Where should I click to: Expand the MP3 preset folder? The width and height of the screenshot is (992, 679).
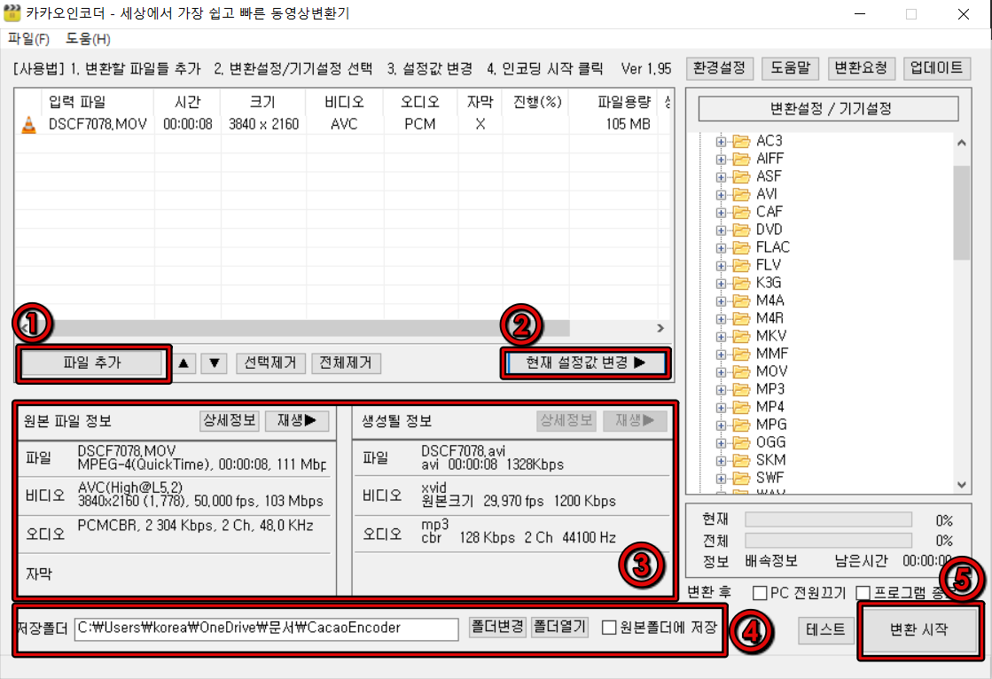tap(721, 389)
